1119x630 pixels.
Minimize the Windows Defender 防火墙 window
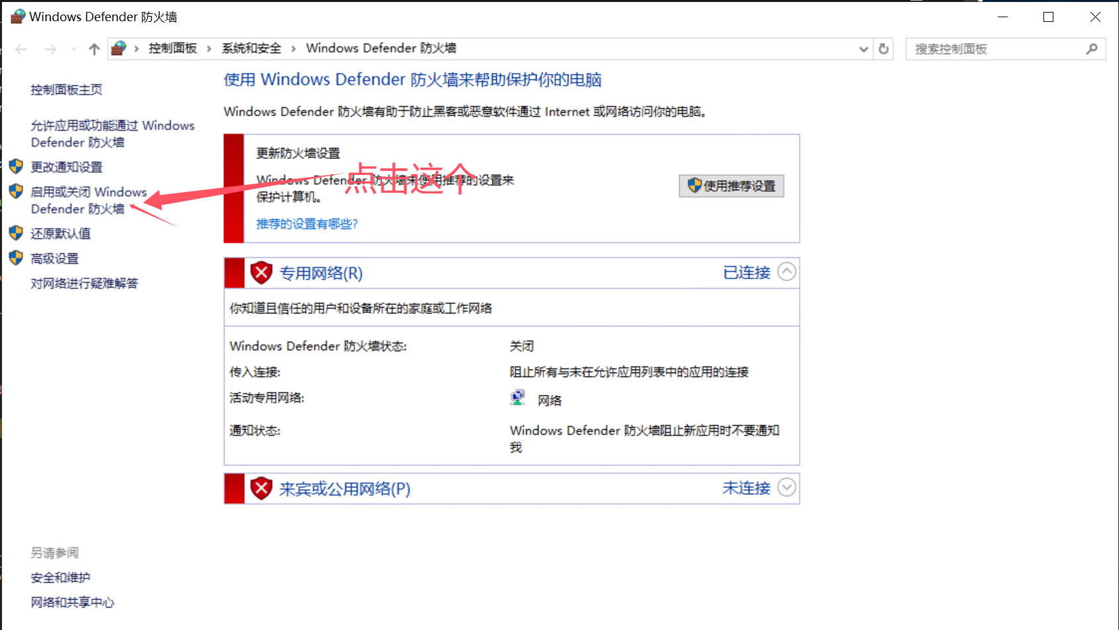(x=1003, y=17)
